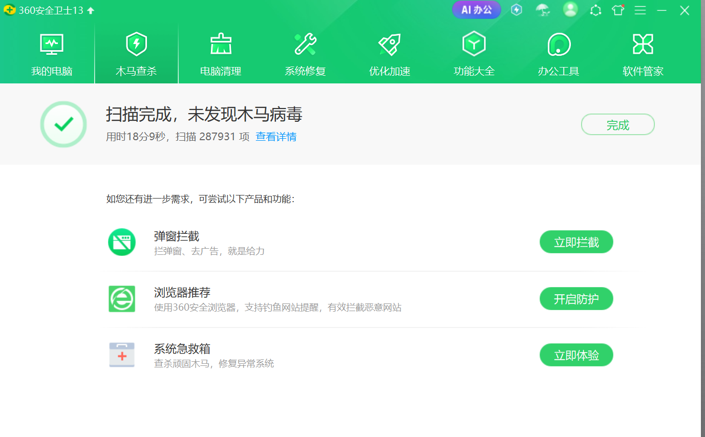Viewport: 705px width, 437px height.
Task: Switch to the 我的电脑 tab
Action: coord(52,55)
